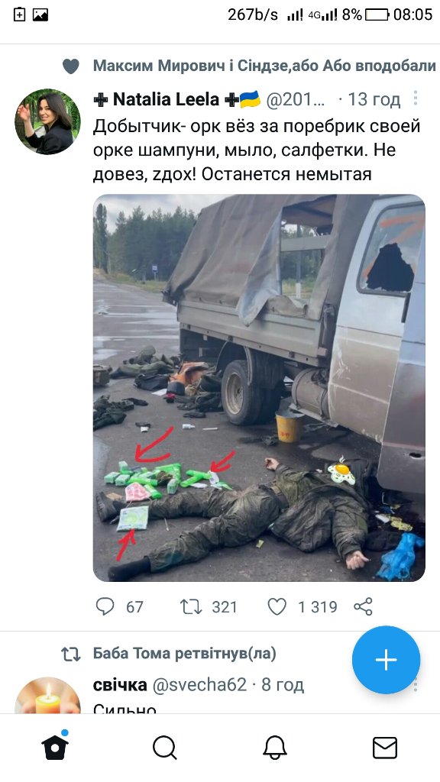The width and height of the screenshot is (440, 782).
Task: Open Баба Тома retweeted line
Action: (185, 653)
